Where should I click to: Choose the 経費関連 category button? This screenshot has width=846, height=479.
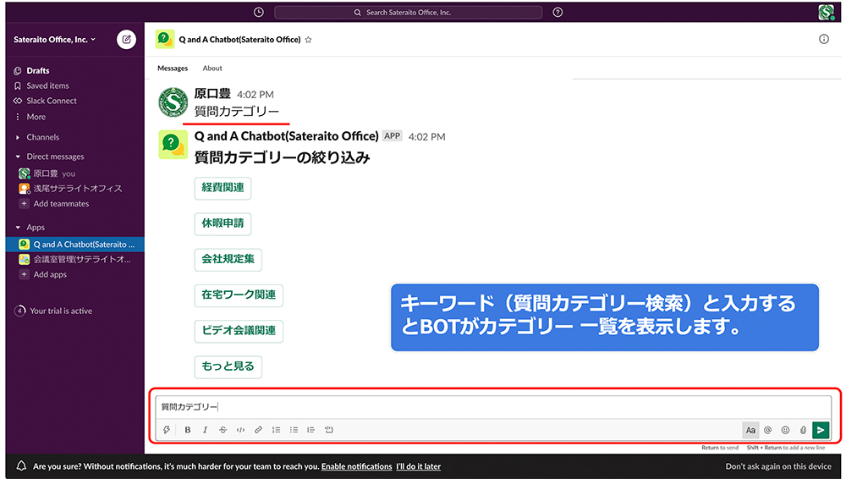(x=222, y=188)
